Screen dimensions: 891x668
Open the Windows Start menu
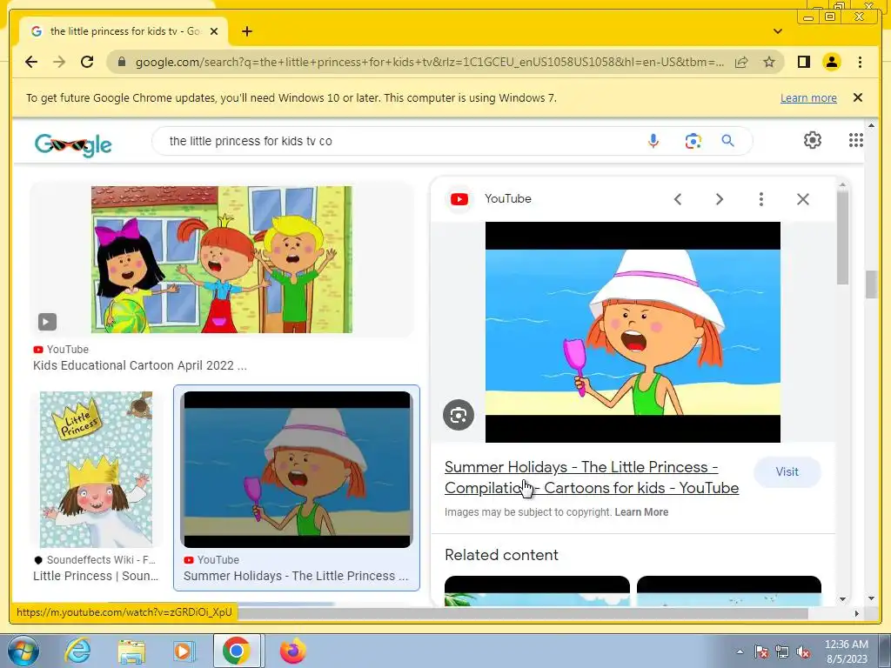click(x=23, y=651)
